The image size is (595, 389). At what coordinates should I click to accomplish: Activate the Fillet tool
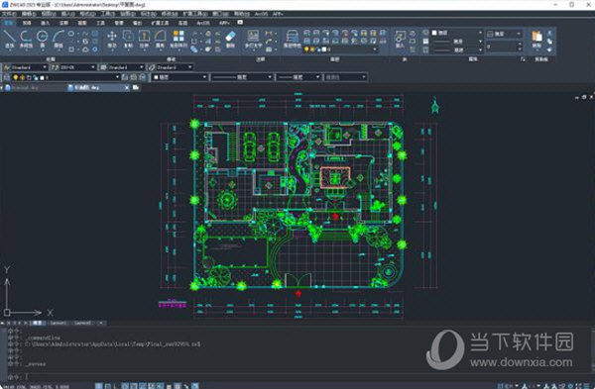[x=160, y=40]
